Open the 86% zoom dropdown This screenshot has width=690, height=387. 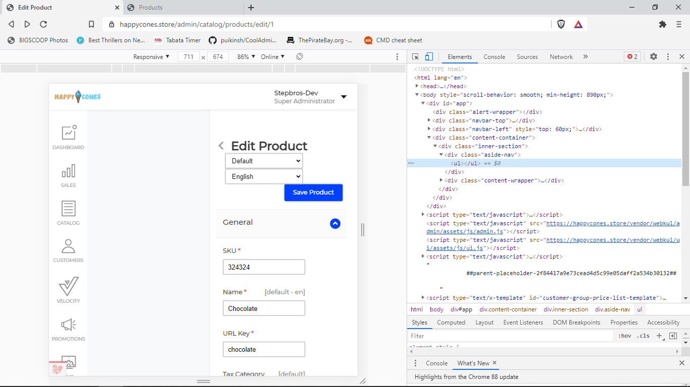[x=246, y=57]
